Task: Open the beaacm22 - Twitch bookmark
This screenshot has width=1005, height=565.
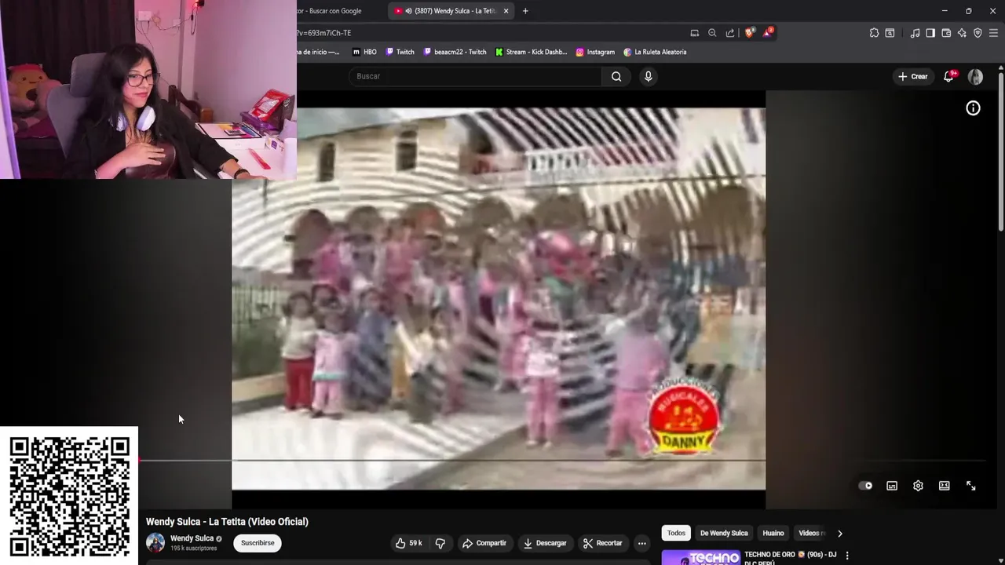Action: click(x=455, y=52)
